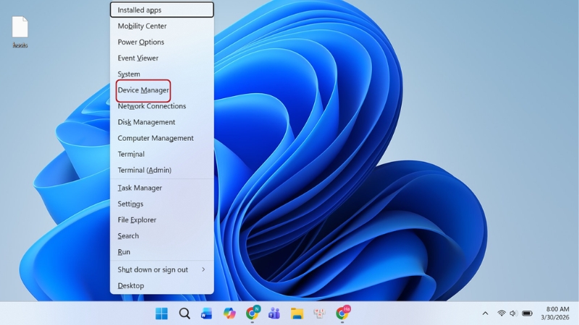Show hidden tray icons chevron
The image size is (579, 325).
pos(485,313)
